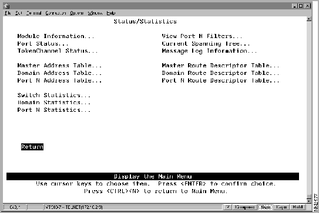
Task: Select Domain Statistics...
Action: pyautogui.click(x=54, y=102)
